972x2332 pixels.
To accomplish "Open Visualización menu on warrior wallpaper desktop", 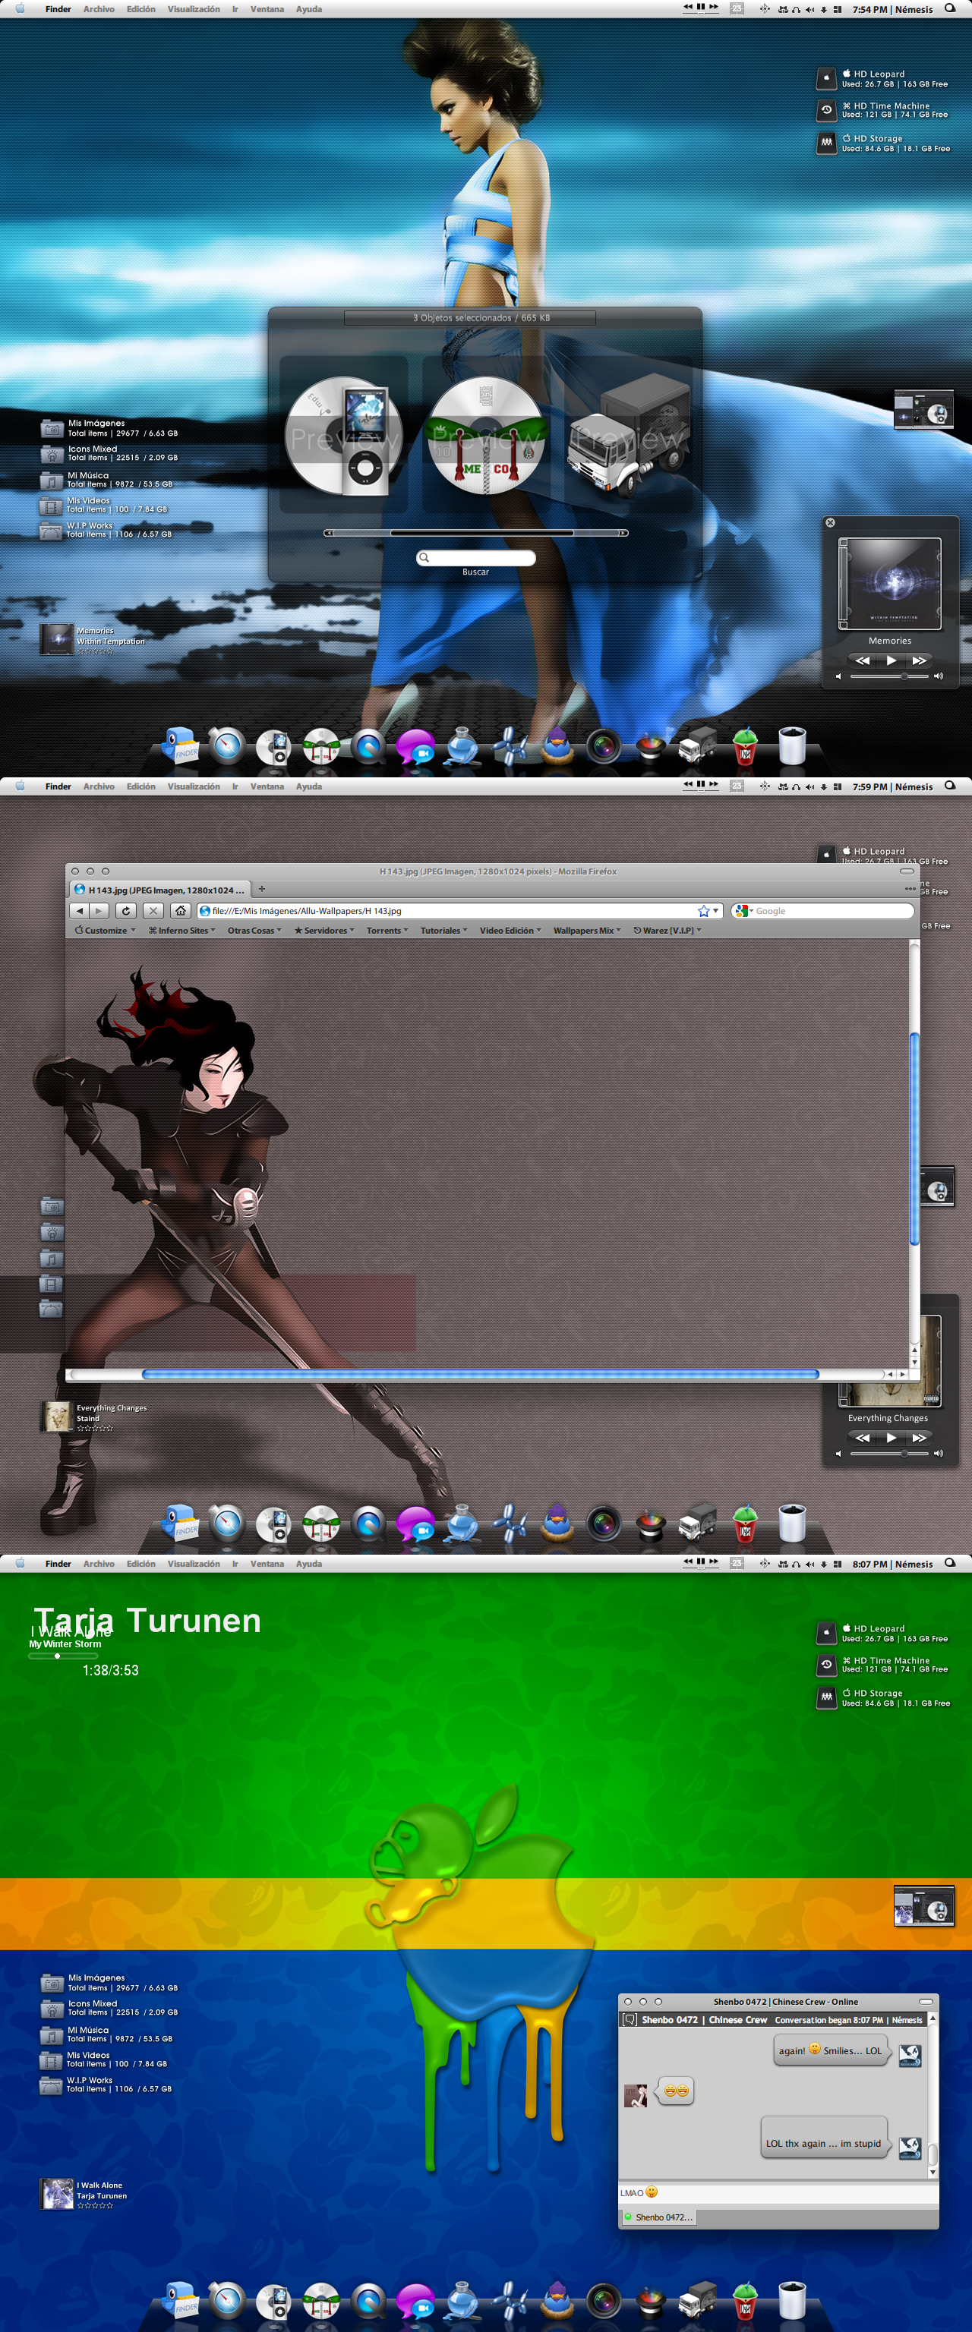I will coord(193,786).
